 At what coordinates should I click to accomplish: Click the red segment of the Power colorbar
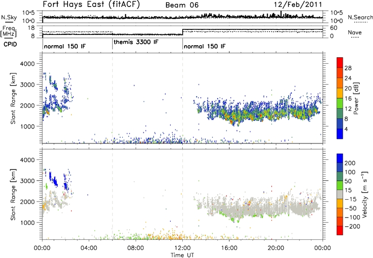point(340,62)
